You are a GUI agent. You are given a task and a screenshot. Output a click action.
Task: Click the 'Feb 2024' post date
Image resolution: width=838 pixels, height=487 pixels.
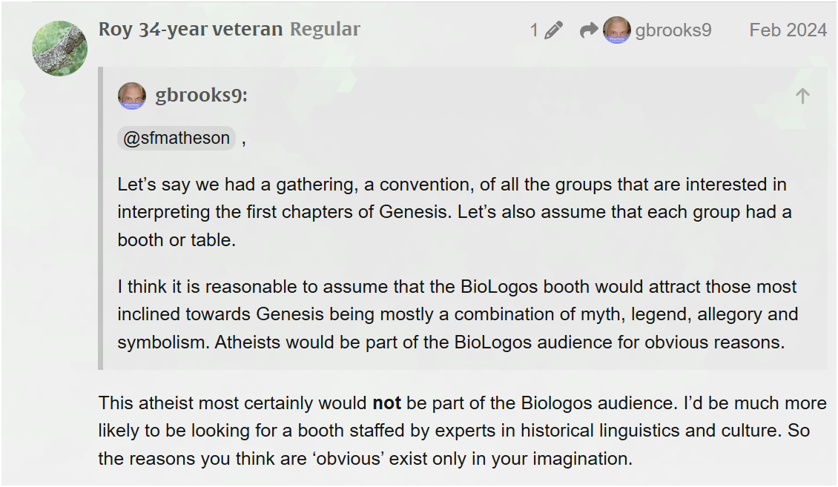pos(788,30)
